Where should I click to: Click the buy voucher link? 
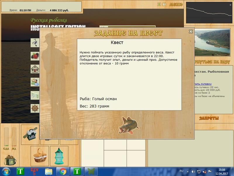pos(203,84)
